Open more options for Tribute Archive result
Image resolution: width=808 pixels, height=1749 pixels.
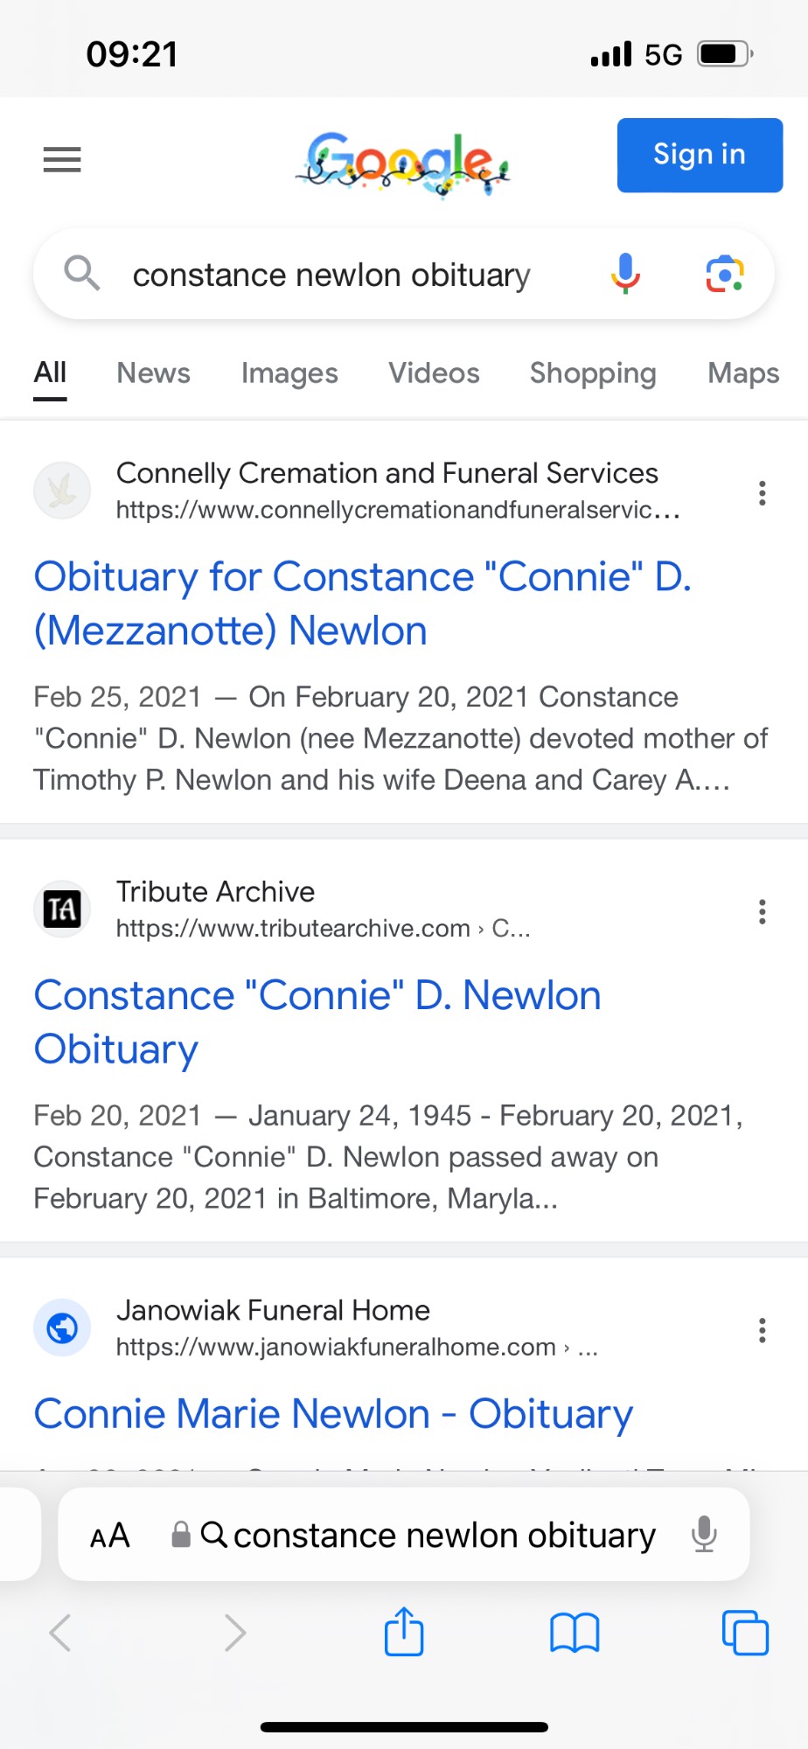tap(763, 912)
